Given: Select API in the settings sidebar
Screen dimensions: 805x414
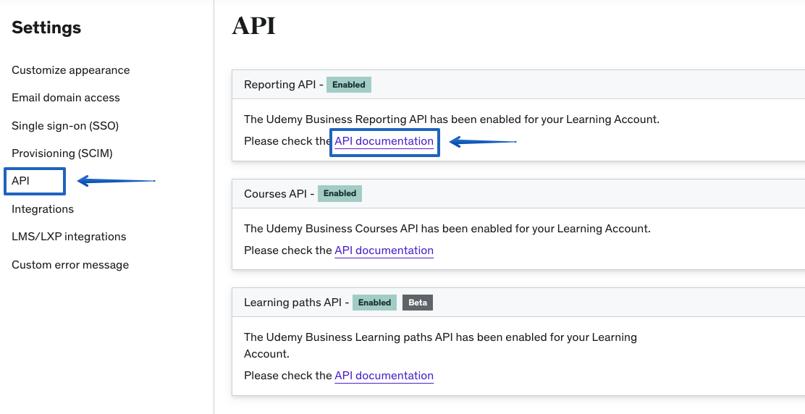Looking at the screenshot, I should 20,181.
